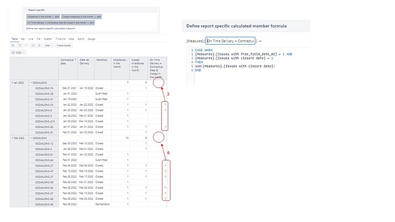Click the settings icon beside the comment bubble
395x222 pixels.
[39, 46]
